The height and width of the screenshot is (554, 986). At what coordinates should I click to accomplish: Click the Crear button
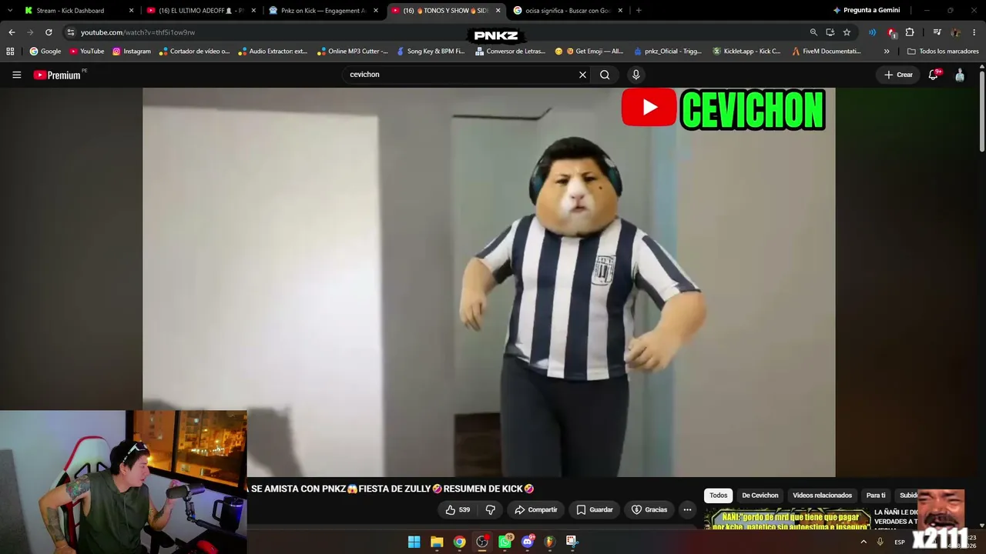[898, 75]
